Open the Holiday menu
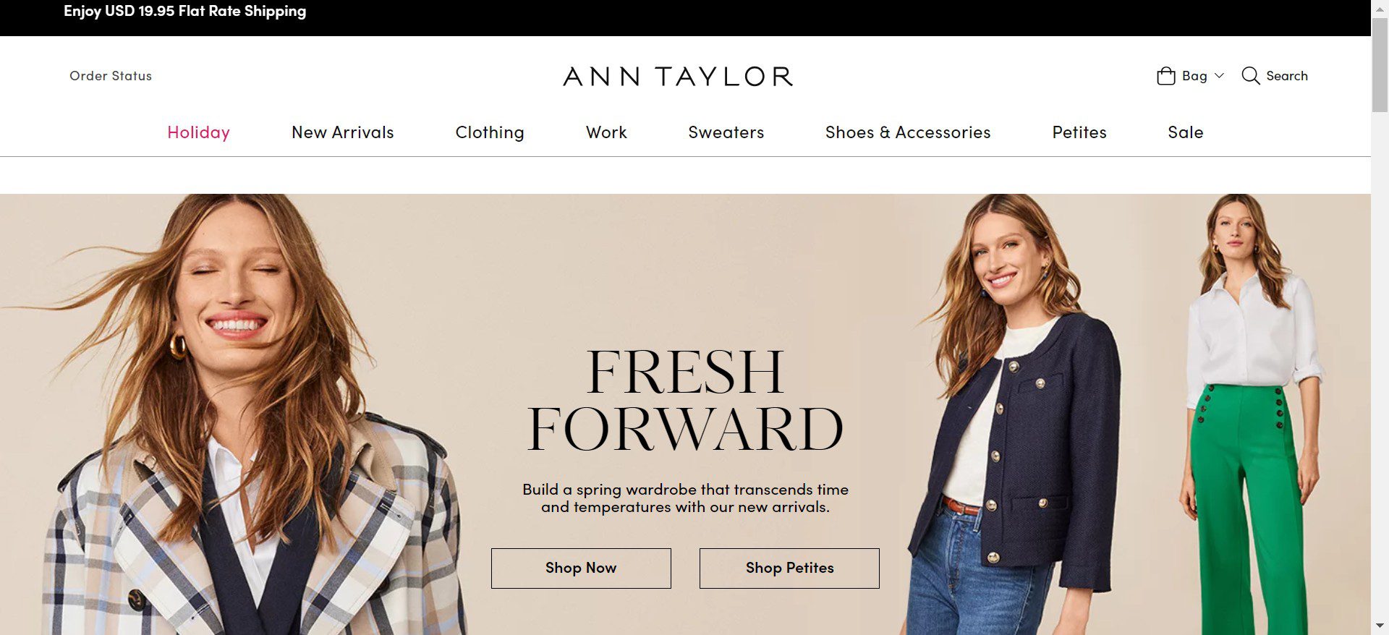 [x=198, y=132]
